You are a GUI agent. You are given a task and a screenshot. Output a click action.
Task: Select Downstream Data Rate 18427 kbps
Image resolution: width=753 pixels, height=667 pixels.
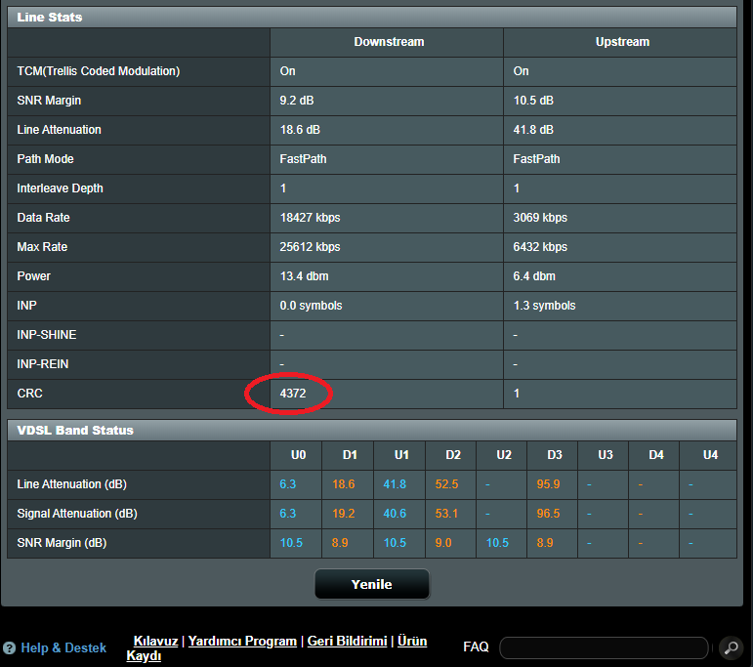(310, 218)
